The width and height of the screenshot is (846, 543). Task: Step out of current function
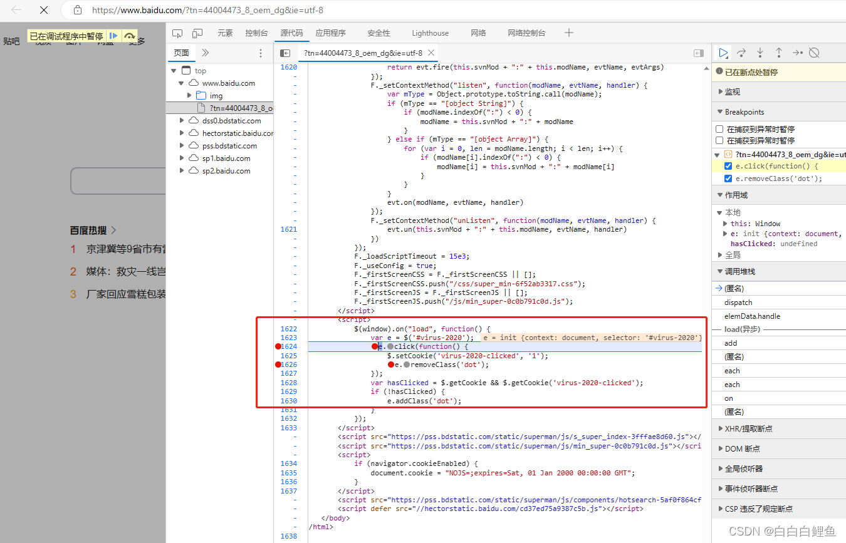click(778, 53)
